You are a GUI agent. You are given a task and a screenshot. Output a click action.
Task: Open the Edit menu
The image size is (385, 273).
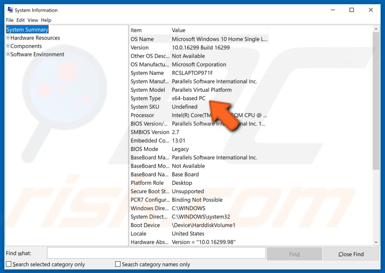click(x=20, y=20)
